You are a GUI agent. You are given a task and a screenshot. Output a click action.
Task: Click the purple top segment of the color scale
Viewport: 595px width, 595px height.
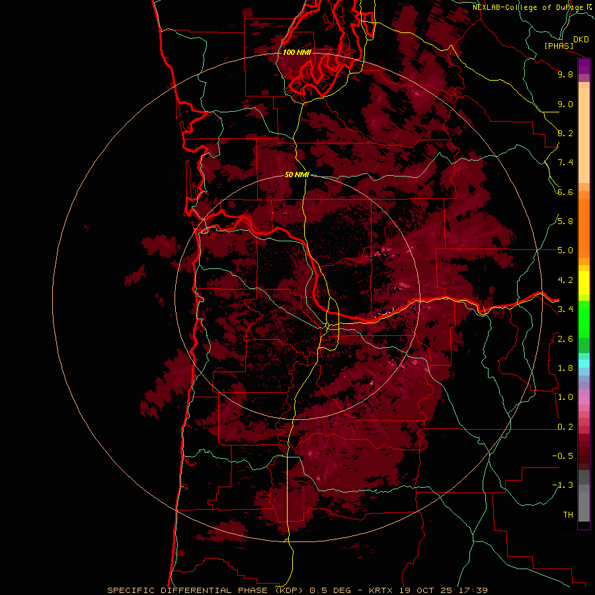584,66
